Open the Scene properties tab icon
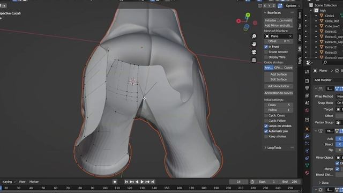Screen dimensions: 343x193 click(307, 103)
